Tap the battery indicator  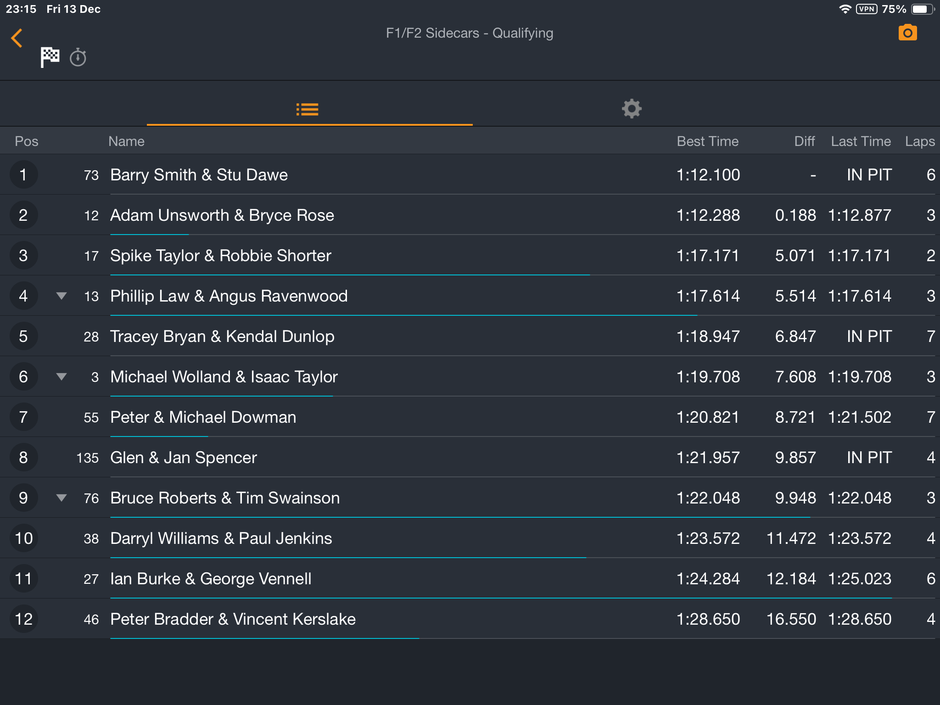[923, 9]
